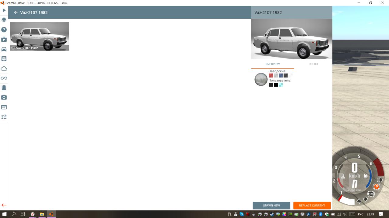This screenshot has height=218, width=389.
Task: Click the Wi-Fi network tray icon
Action: coord(339,214)
